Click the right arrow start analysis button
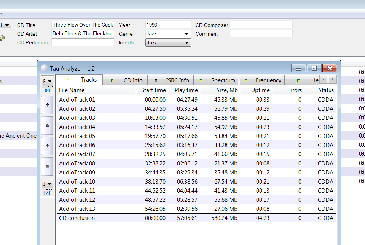Screen dimensions: 365x245 [x=47, y=146]
